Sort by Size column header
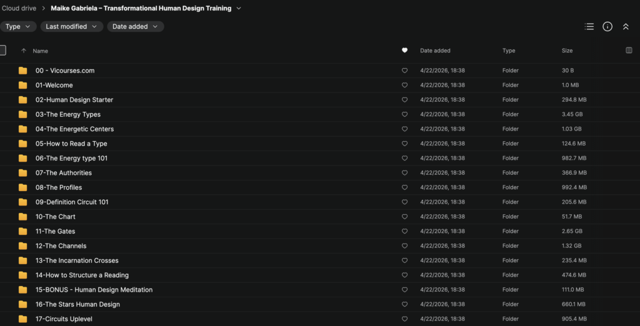Screen dimensions: 640x326 567,51
